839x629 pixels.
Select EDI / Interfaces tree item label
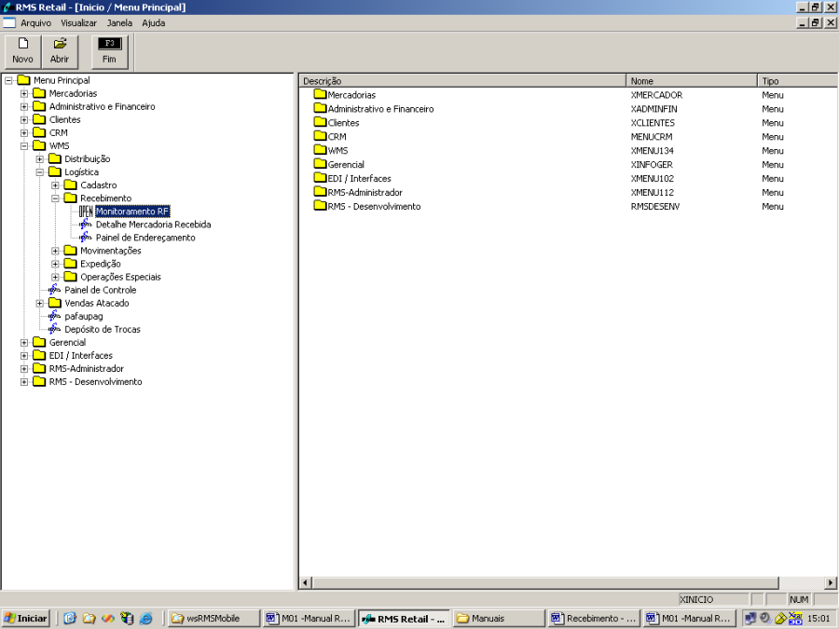coord(81,356)
